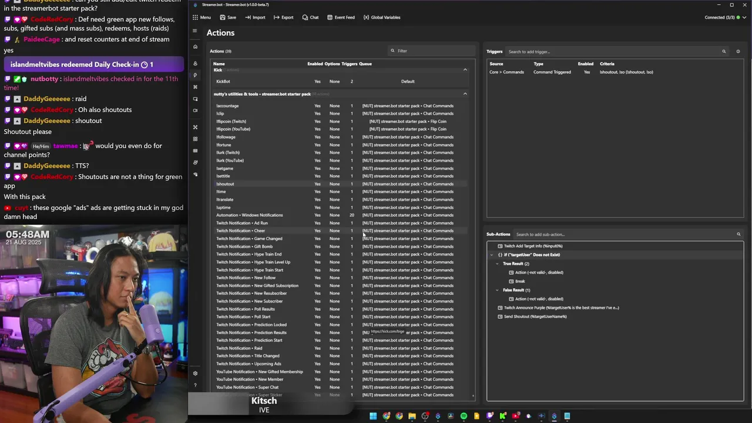Open the triggers panel options icon
Image resolution: width=752 pixels, height=423 pixels.
point(738,52)
